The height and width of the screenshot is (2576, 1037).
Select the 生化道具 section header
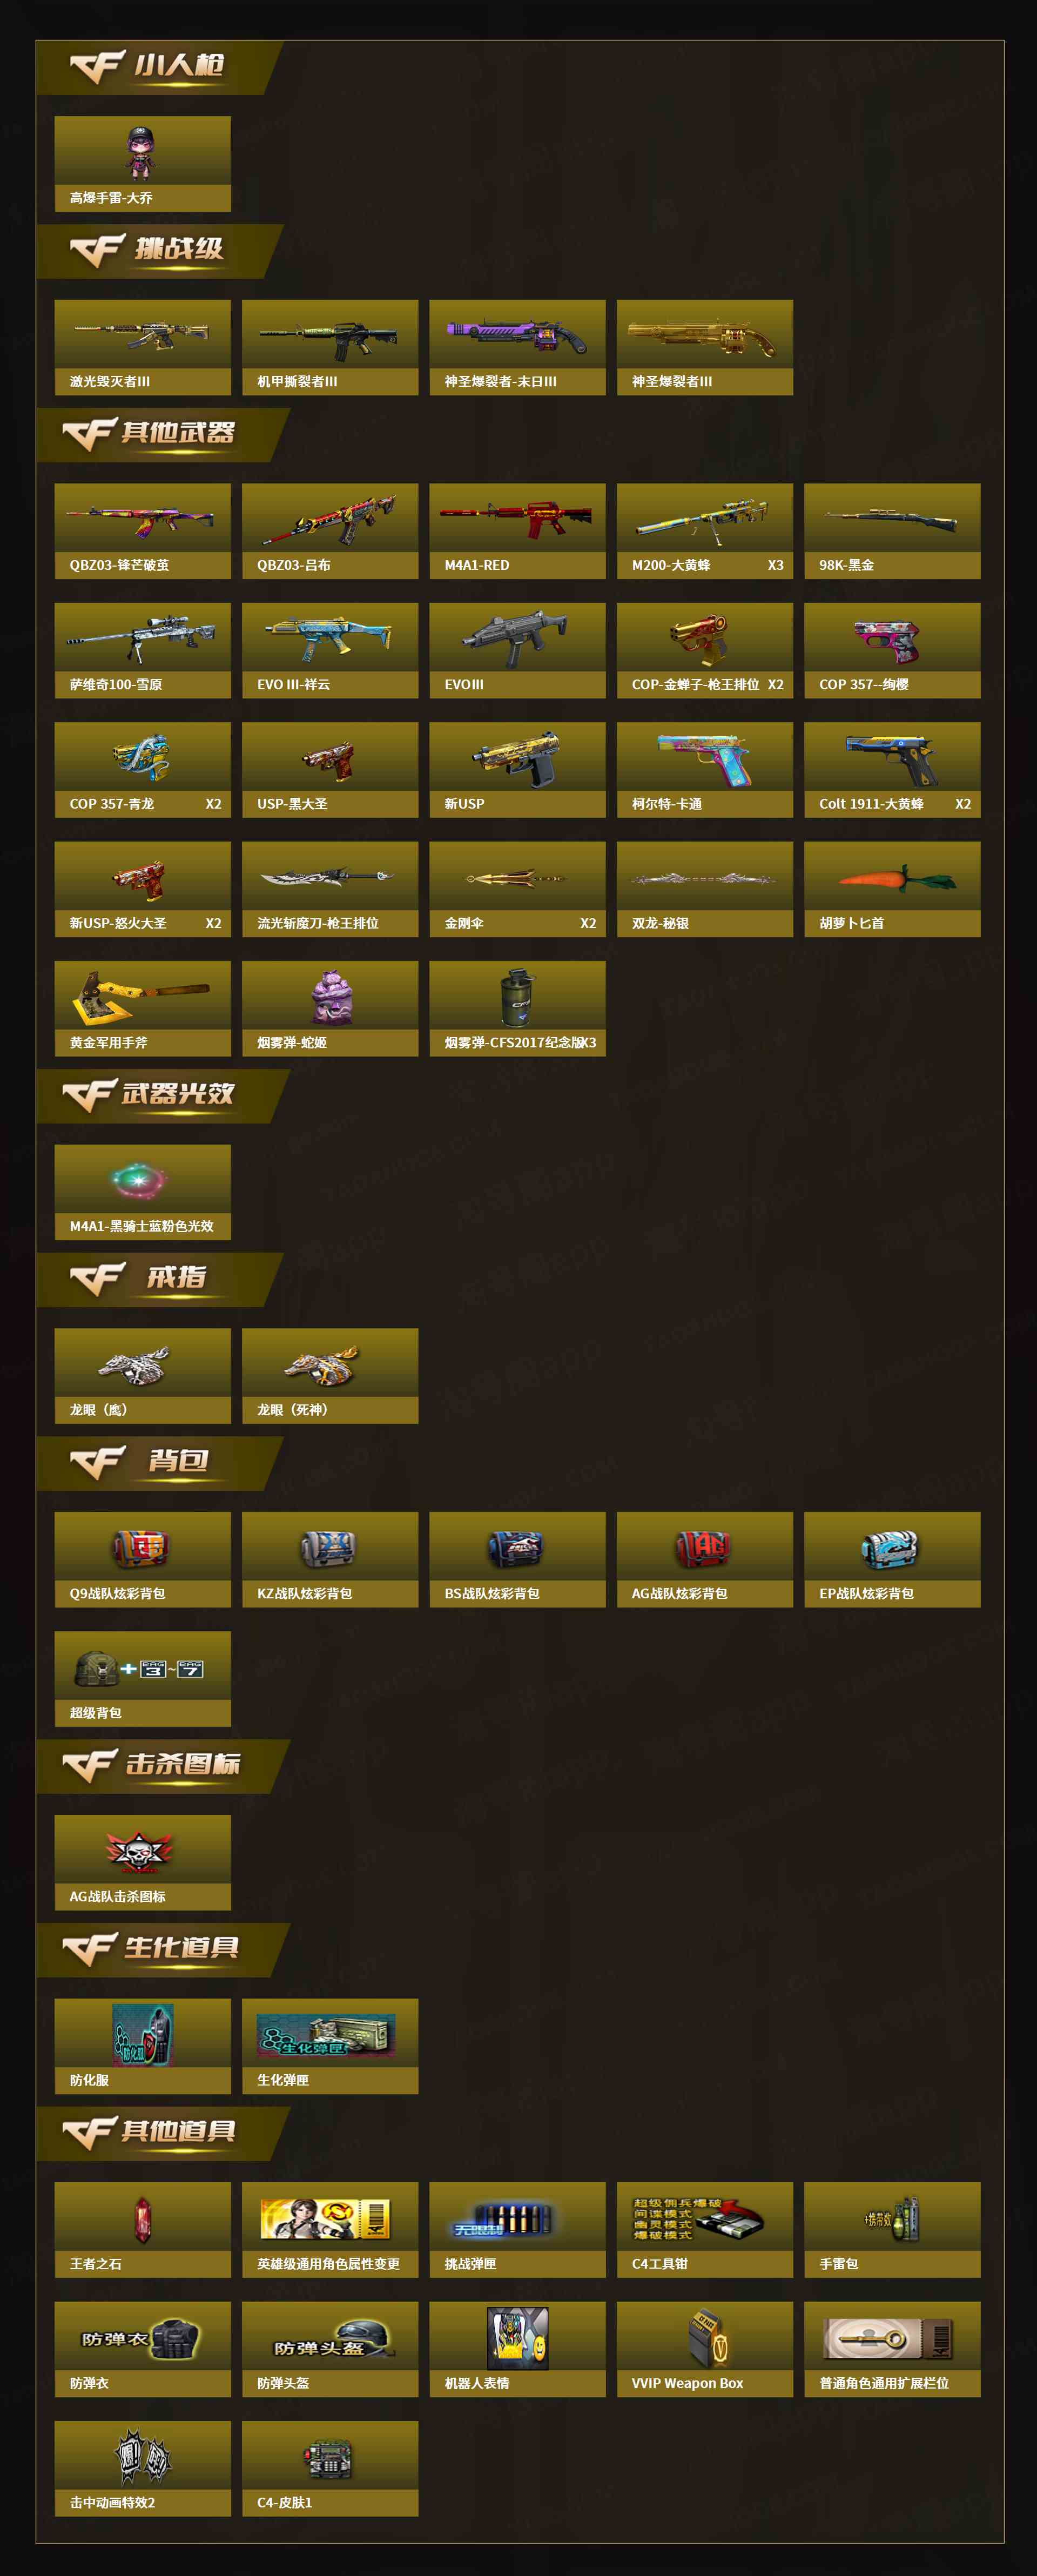pyautogui.click(x=163, y=1950)
